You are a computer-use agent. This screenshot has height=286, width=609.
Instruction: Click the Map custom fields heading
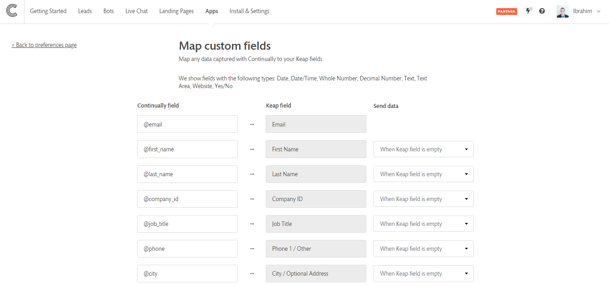point(225,46)
